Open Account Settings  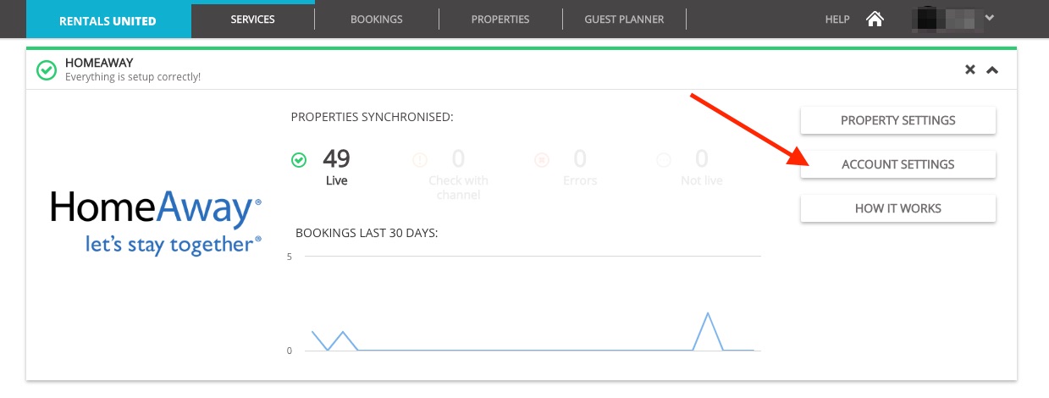[898, 164]
